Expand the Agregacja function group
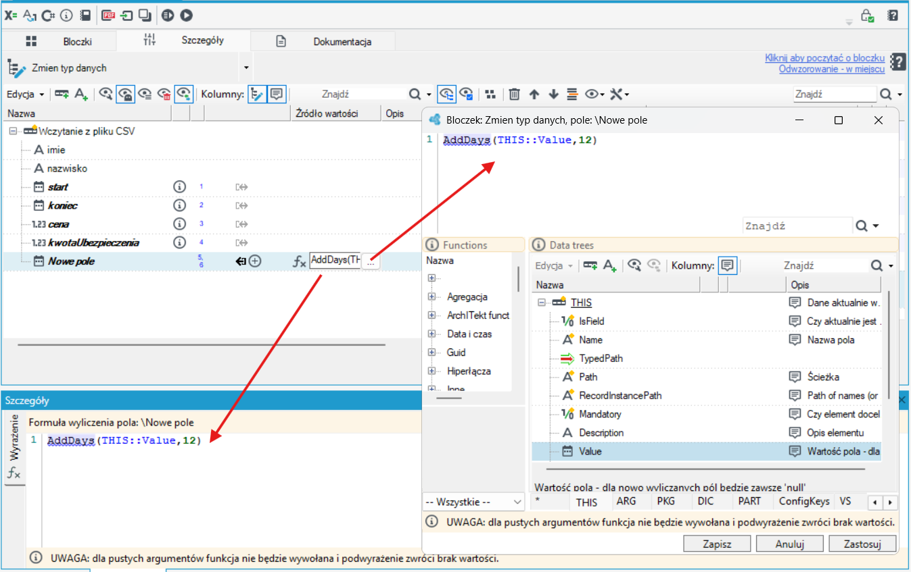 pyautogui.click(x=431, y=296)
